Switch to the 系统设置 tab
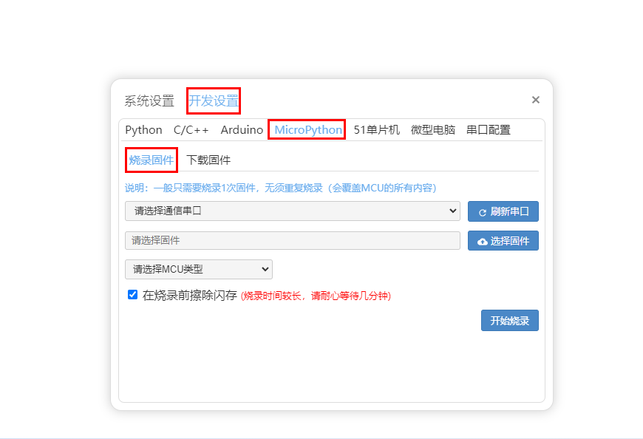 [149, 101]
